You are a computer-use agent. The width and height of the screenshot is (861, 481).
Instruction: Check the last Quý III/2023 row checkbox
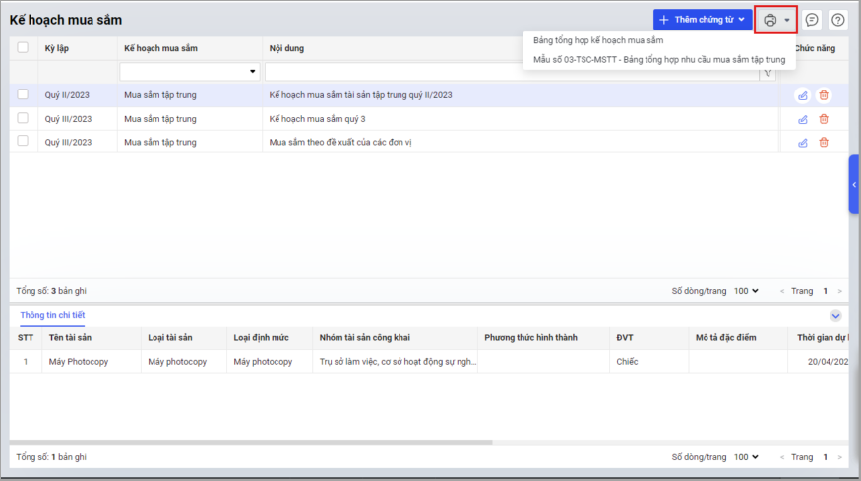click(x=23, y=143)
